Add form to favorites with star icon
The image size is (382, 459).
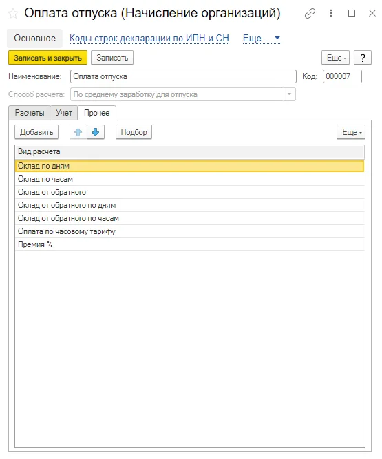(x=13, y=14)
